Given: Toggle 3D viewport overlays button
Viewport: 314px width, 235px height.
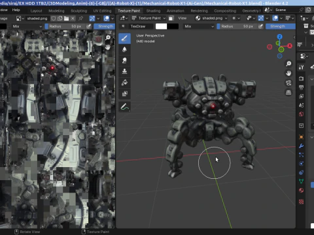Looking at the screenshot, I should tap(275, 18).
